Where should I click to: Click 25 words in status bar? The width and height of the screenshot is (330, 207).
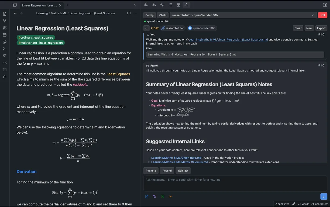pyautogui.click(x=303, y=204)
